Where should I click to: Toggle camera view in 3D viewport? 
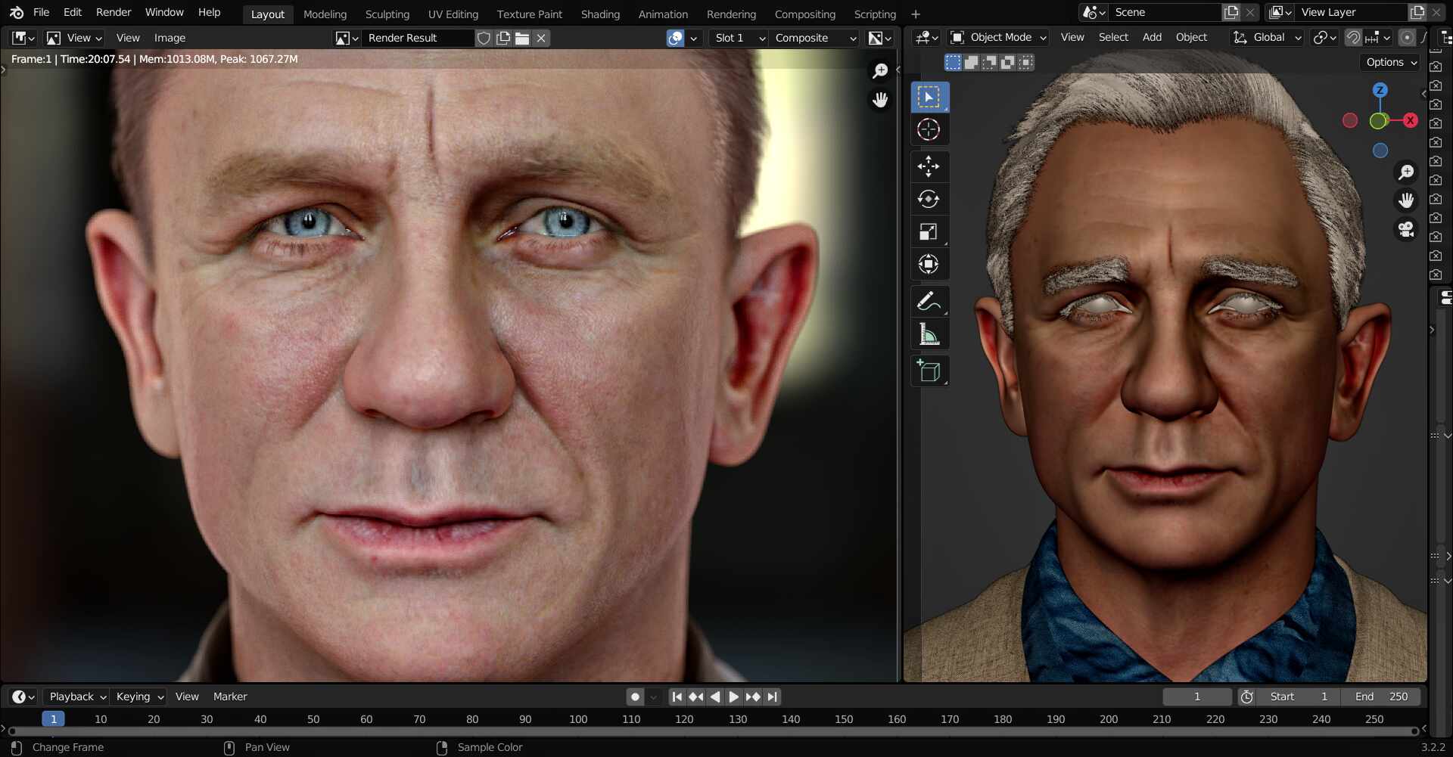click(x=1406, y=229)
